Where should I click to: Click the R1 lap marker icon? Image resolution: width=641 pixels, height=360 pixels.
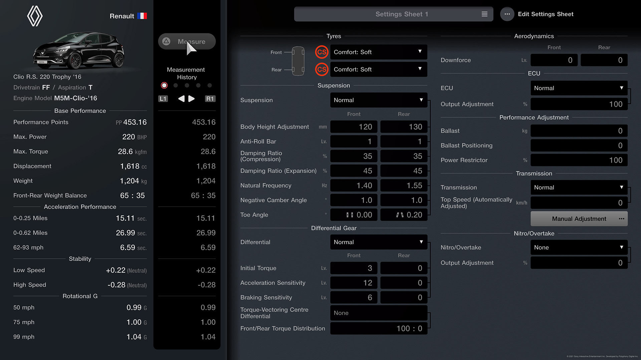pos(210,98)
